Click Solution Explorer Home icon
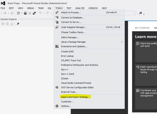 click(x=12, y=24)
